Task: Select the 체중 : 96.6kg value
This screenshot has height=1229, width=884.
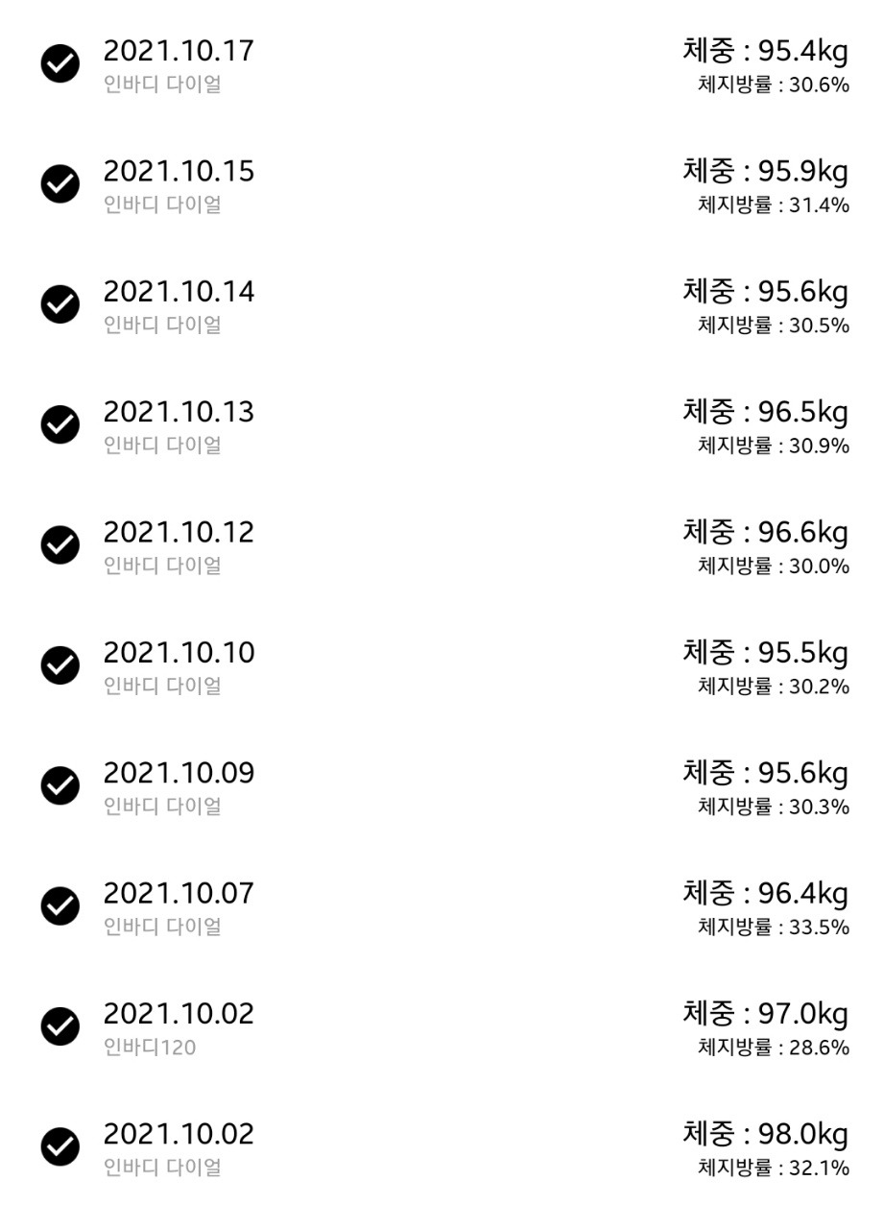Action: [765, 533]
